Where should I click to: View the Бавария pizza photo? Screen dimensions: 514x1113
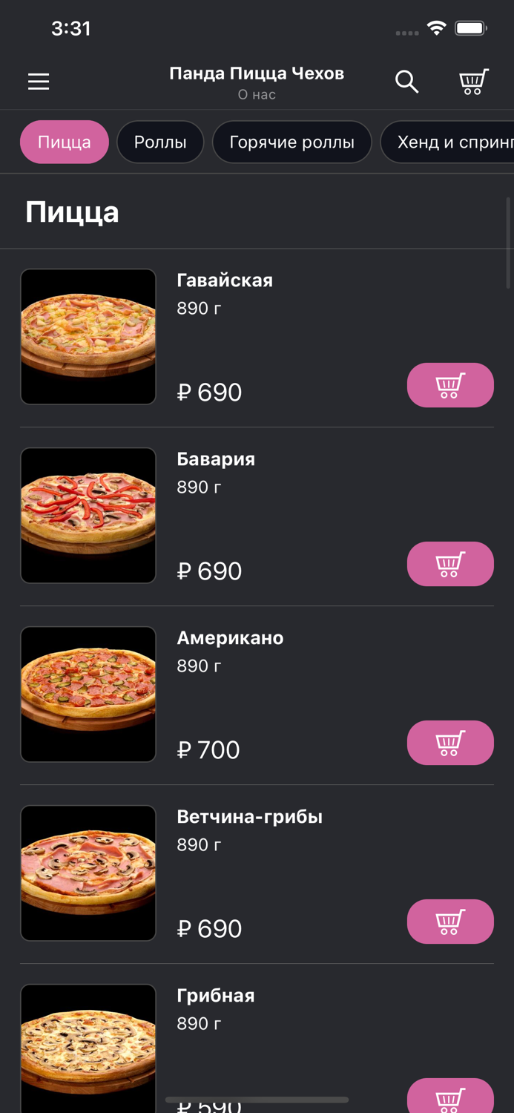tap(88, 515)
